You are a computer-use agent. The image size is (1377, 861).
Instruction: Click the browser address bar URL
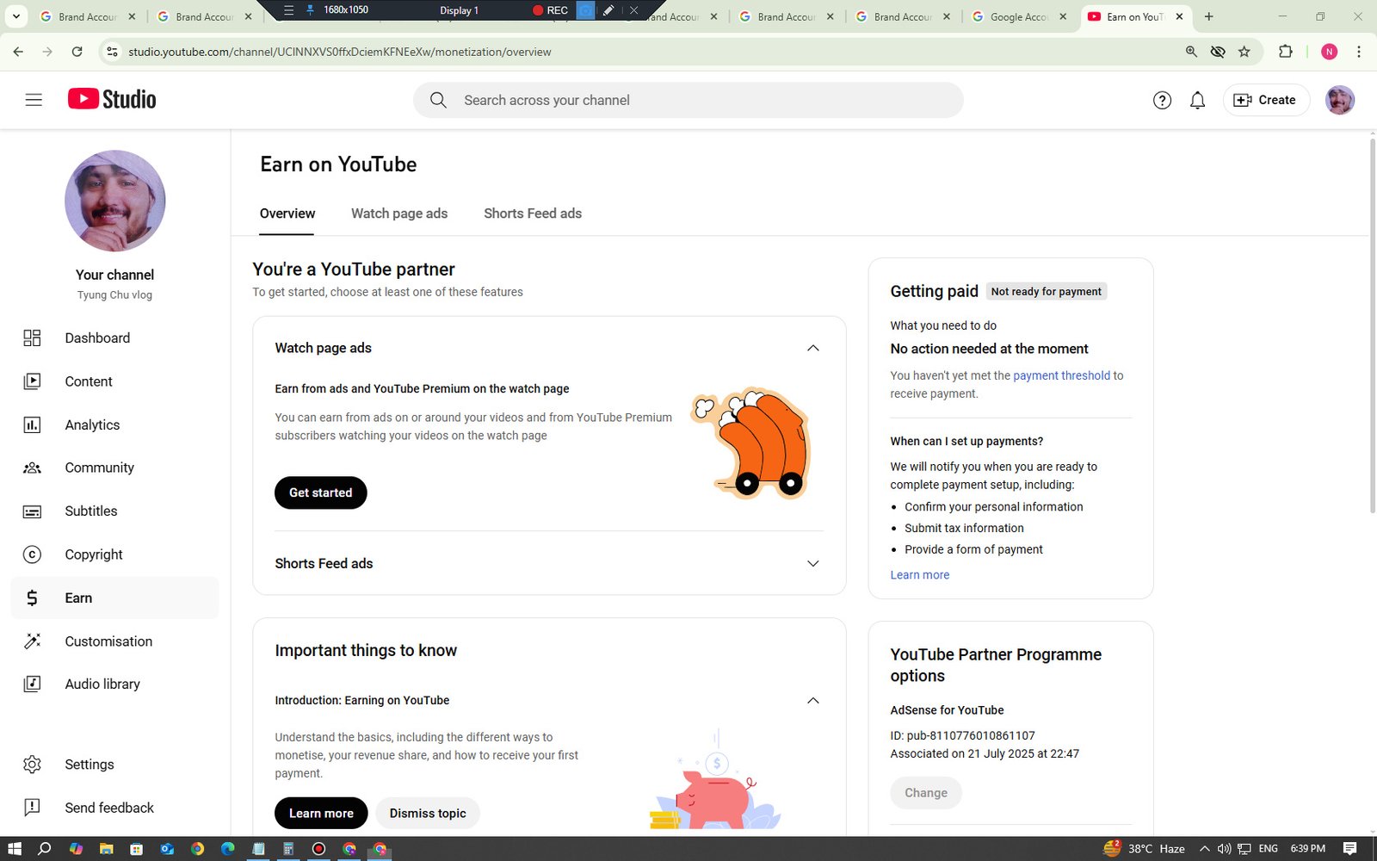coord(340,52)
